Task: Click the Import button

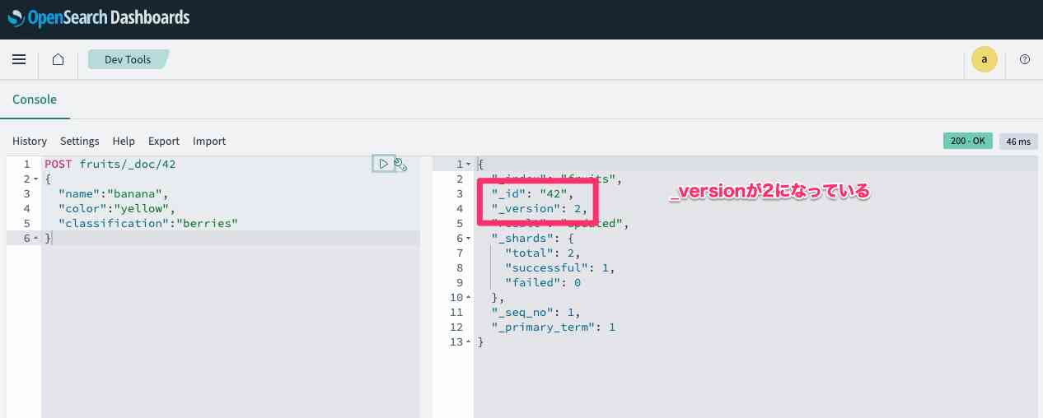Action: click(209, 142)
